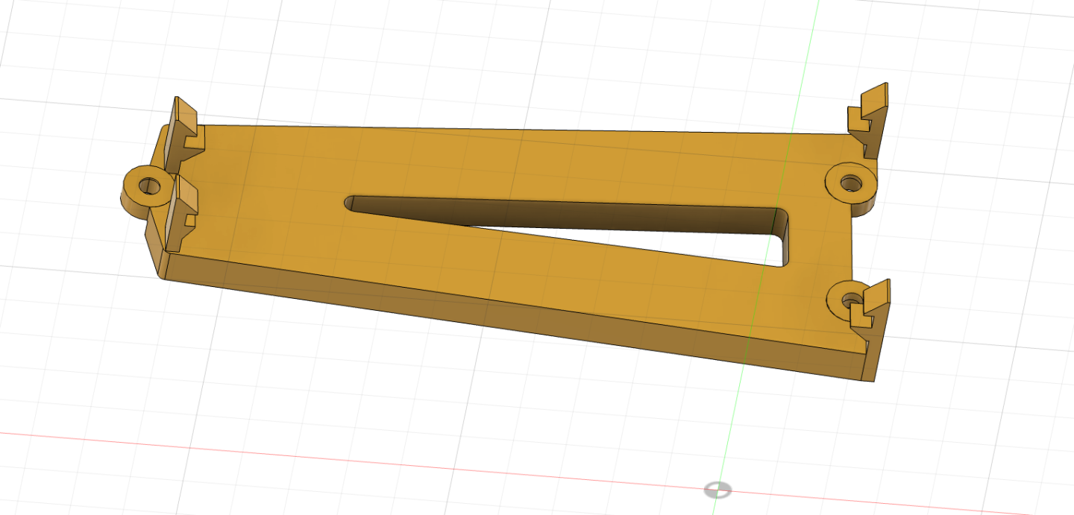
Task: Select the lower-right mounting screw hole
Action: click(x=849, y=300)
